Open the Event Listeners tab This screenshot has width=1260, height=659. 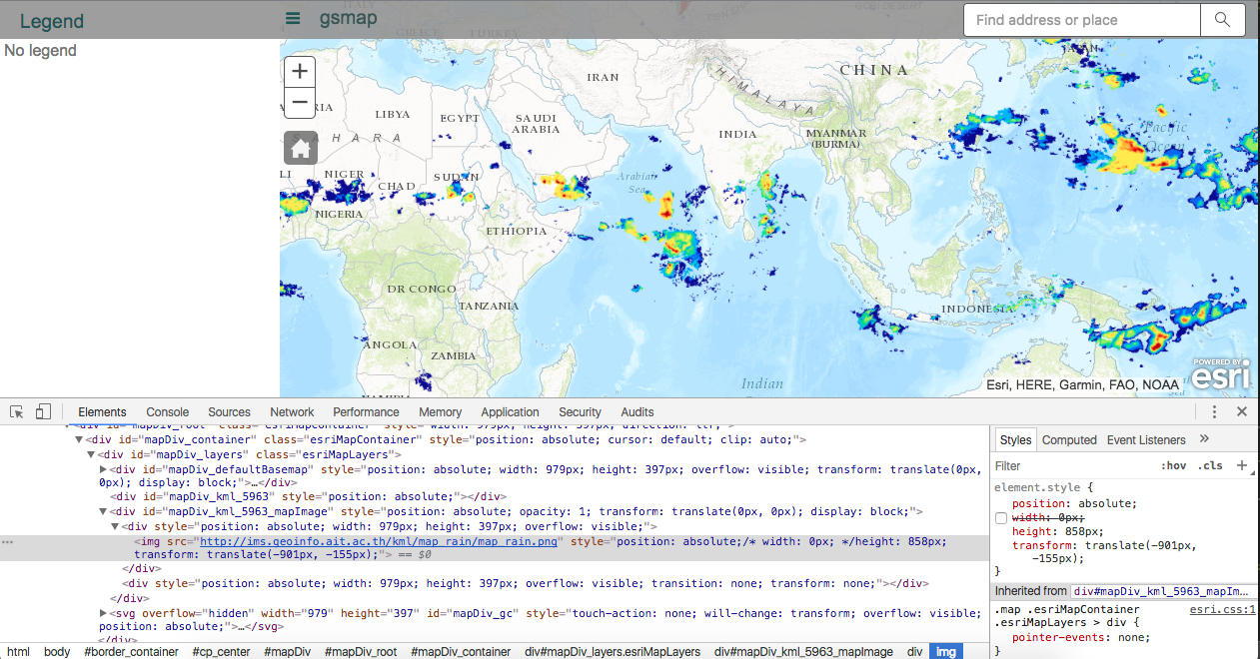point(1146,439)
